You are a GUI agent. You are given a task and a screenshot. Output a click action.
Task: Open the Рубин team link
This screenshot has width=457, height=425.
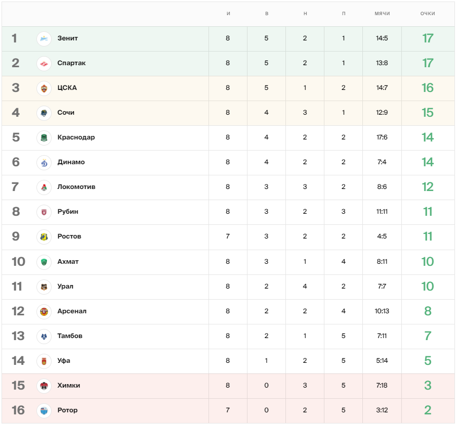pyautogui.click(x=68, y=212)
